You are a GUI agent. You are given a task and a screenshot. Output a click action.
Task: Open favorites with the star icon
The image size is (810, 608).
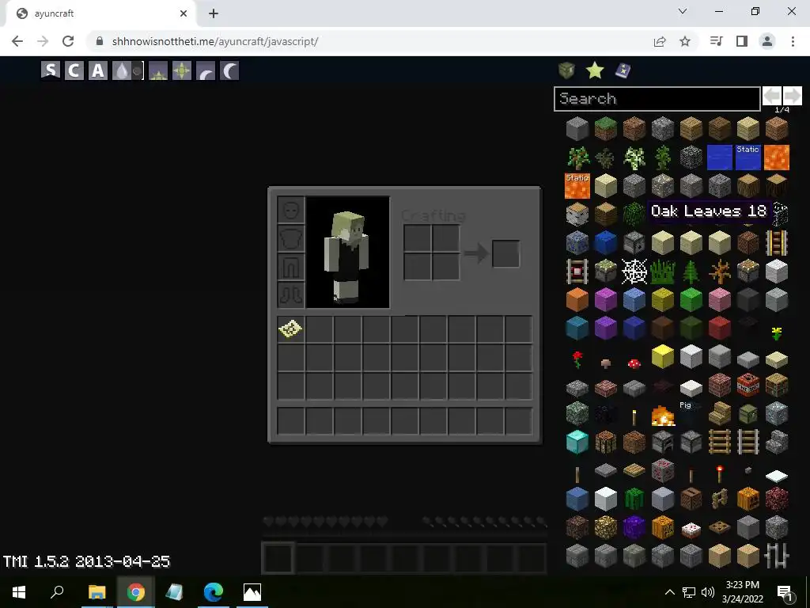[x=595, y=70]
